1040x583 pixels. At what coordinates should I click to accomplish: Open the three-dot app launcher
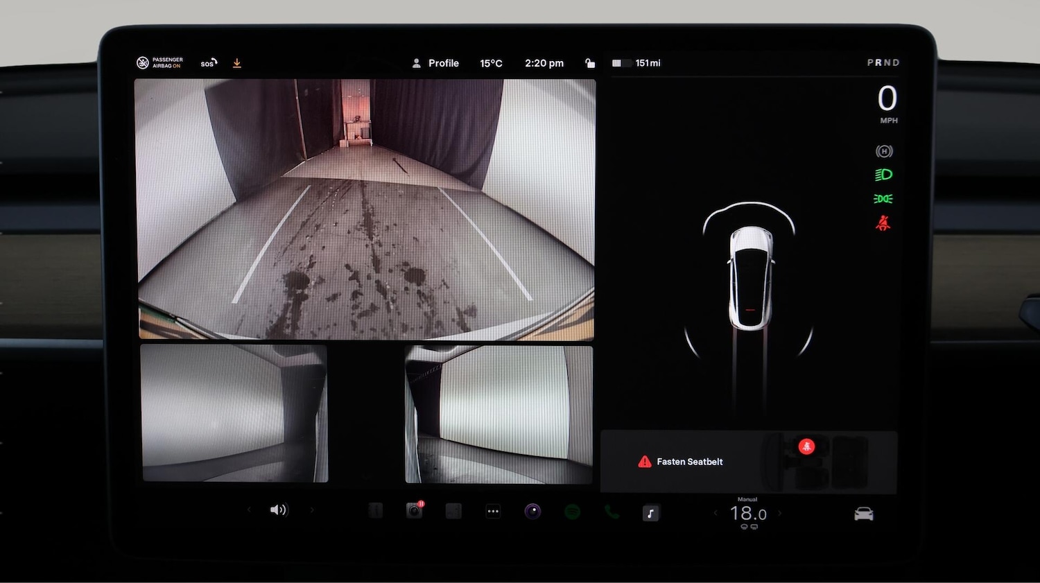coord(493,512)
